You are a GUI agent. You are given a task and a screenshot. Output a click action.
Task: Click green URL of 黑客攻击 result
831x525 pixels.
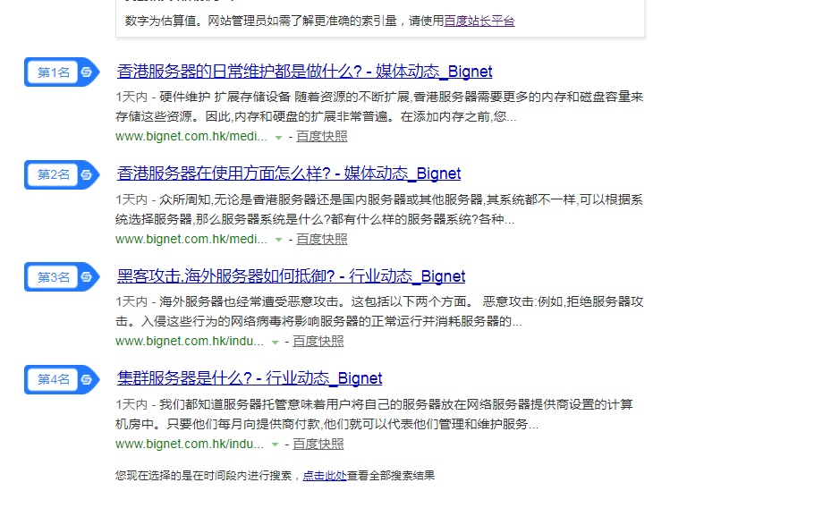coord(190,341)
